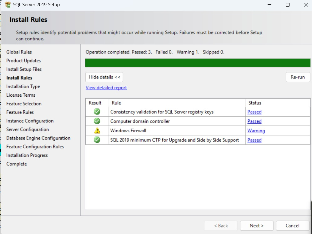Minimize the SQL Server 2019 Setup window
Viewport: 312px width, 234px height.
(269, 5)
